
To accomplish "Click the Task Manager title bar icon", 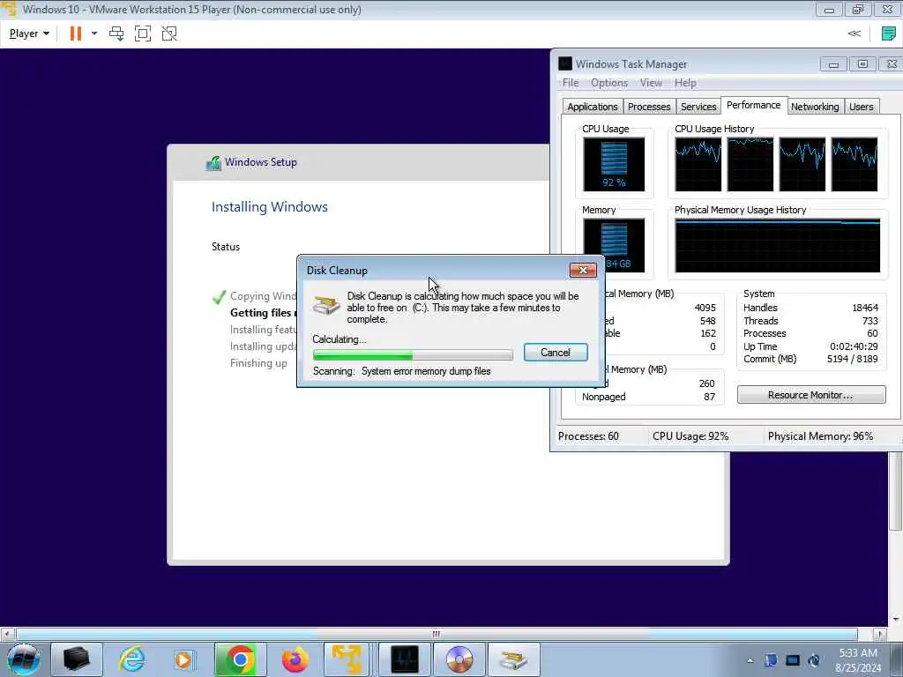I will point(565,63).
